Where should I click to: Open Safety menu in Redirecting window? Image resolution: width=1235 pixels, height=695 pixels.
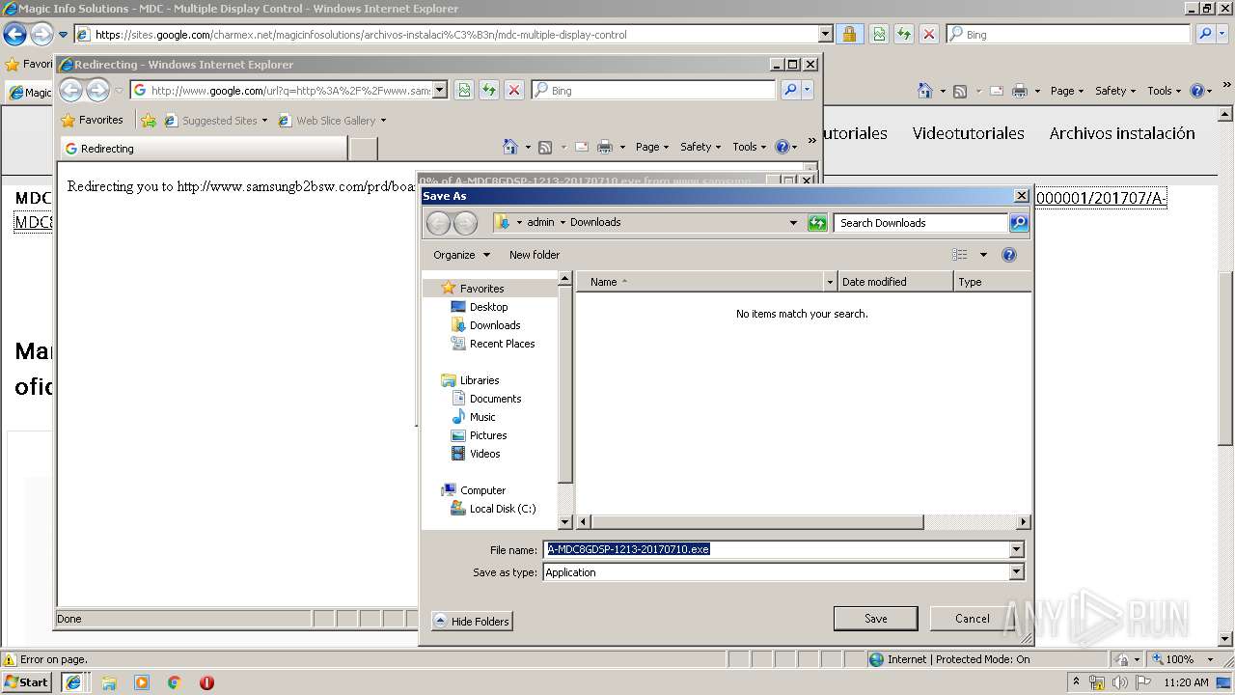point(700,147)
